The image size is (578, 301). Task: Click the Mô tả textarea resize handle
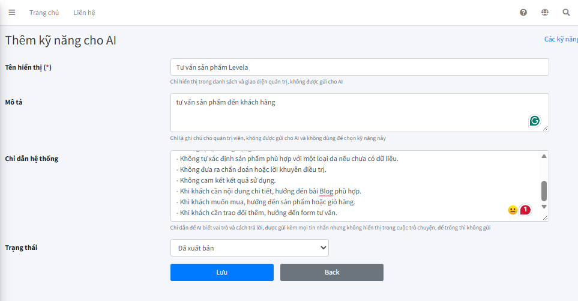[545, 128]
